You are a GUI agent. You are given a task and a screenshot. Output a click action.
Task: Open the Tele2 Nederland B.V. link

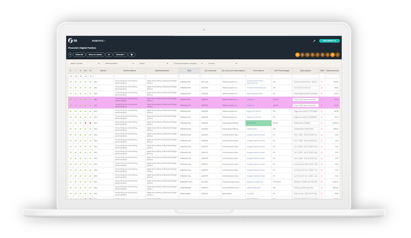click(x=255, y=94)
